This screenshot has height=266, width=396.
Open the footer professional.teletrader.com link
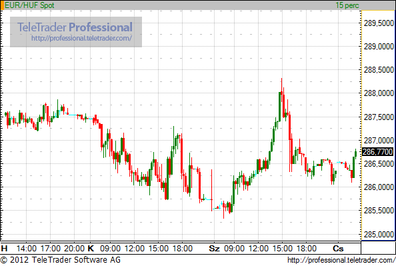tap(341, 260)
